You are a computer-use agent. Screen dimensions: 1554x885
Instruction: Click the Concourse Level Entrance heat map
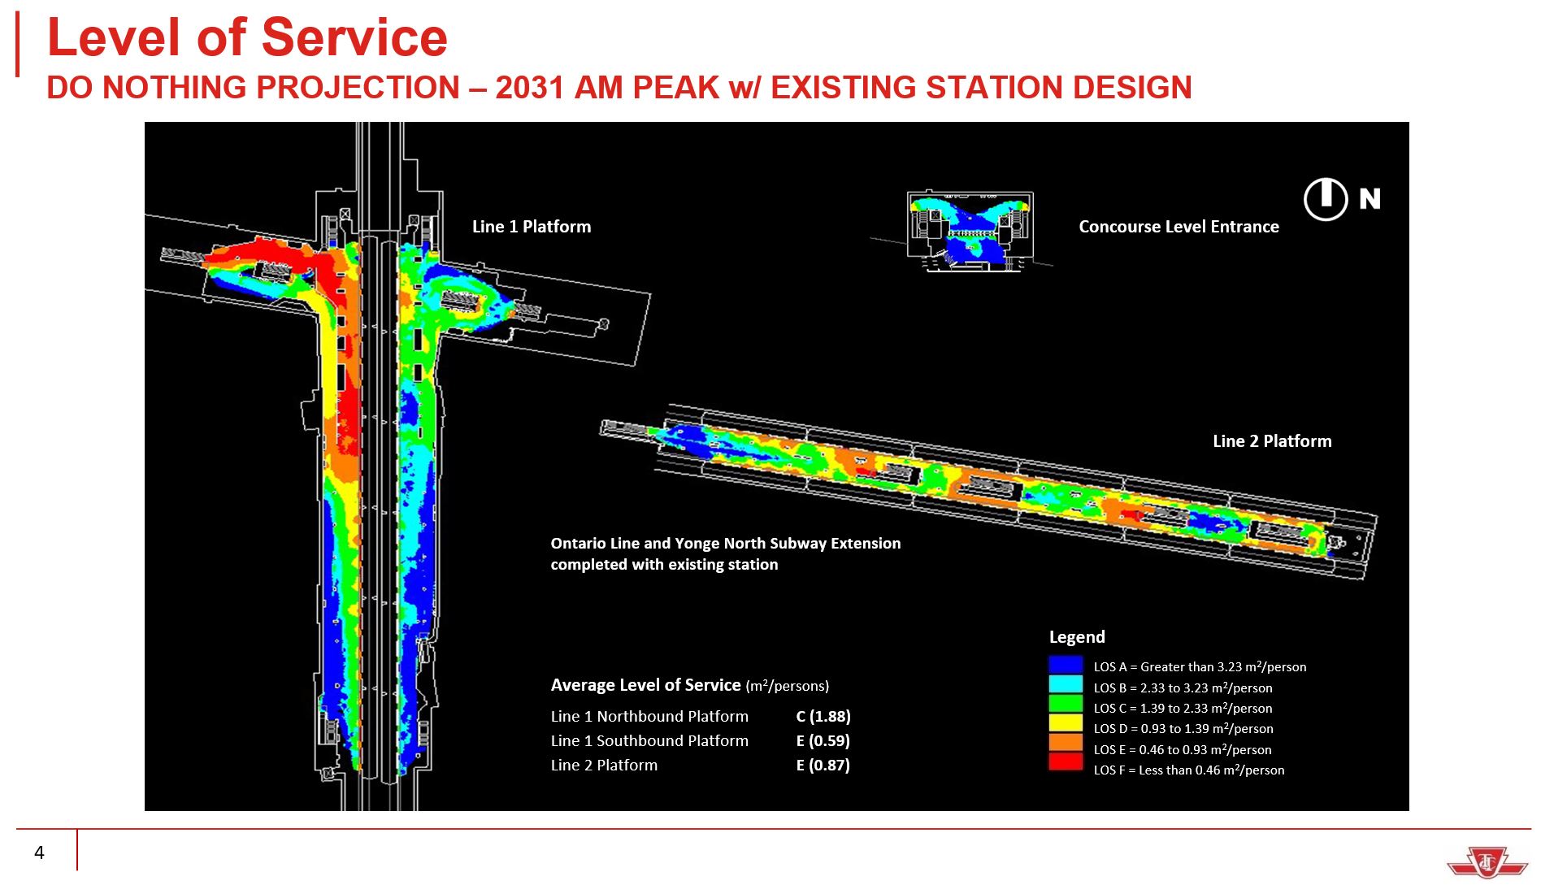(x=970, y=231)
